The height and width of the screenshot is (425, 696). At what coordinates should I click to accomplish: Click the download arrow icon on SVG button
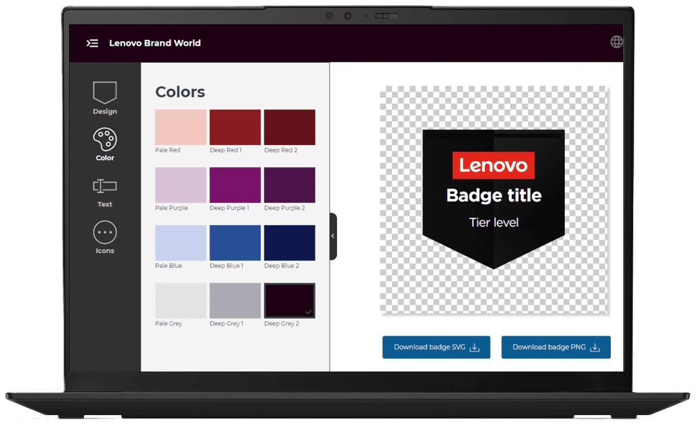click(x=473, y=347)
